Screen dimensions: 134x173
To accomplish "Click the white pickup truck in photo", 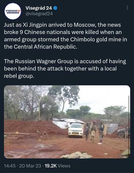I will 76,130.
